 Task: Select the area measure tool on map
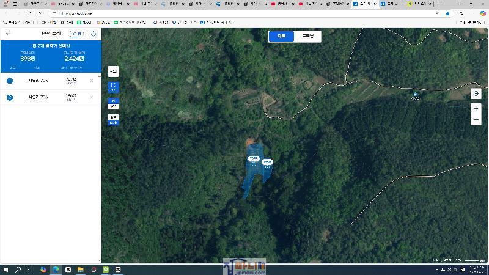pos(113,87)
